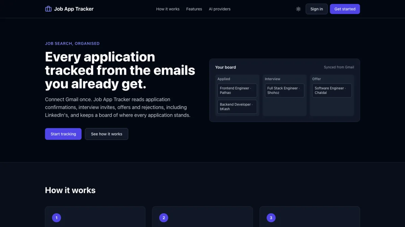Click the step 3 number badge
This screenshot has width=405, height=227.
pos(271,218)
